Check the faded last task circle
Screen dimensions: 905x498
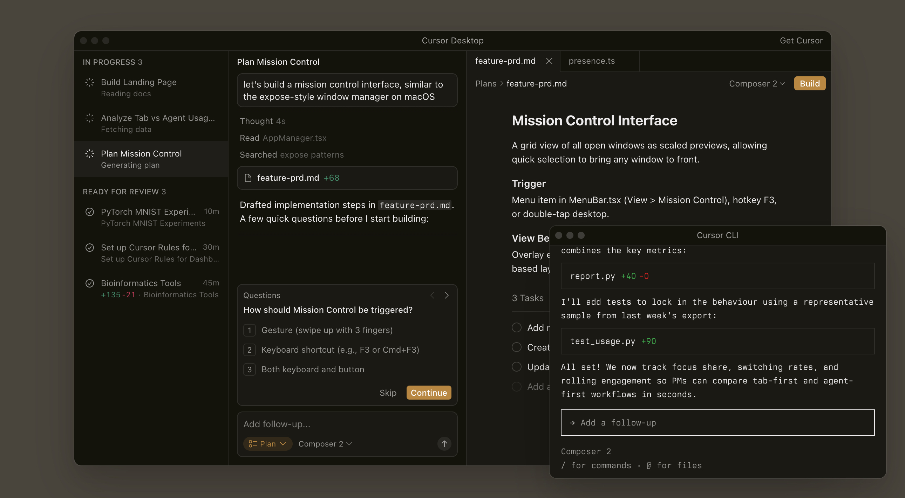(516, 386)
